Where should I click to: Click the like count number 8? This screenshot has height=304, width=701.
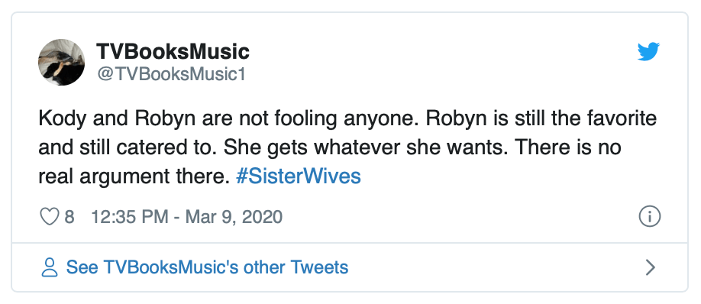(x=69, y=217)
